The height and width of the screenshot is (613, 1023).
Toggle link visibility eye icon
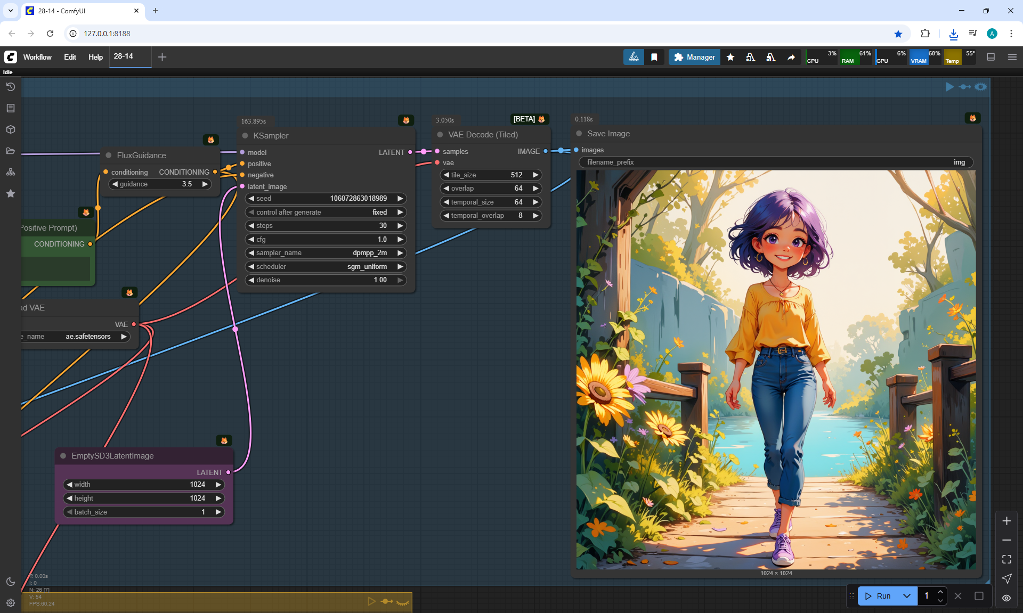coord(1006,598)
